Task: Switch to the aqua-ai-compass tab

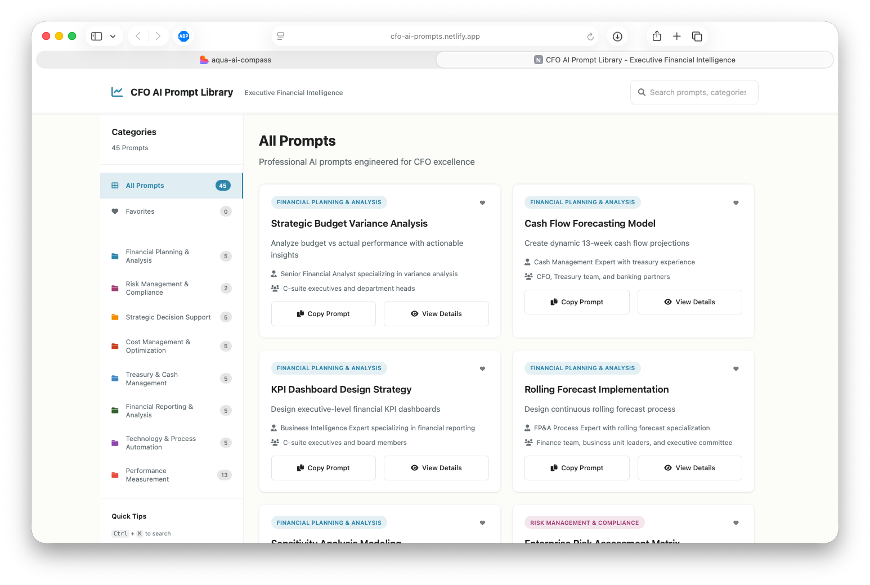Action: click(x=236, y=60)
